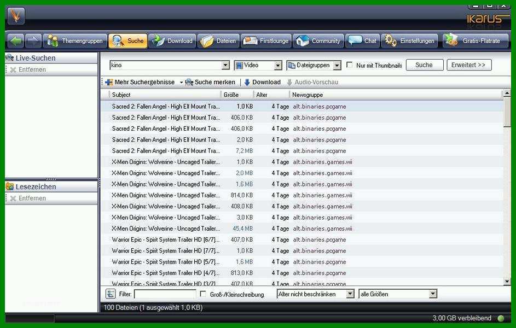Click the search term field containing kino
516x328 pixels.
(x=166, y=65)
